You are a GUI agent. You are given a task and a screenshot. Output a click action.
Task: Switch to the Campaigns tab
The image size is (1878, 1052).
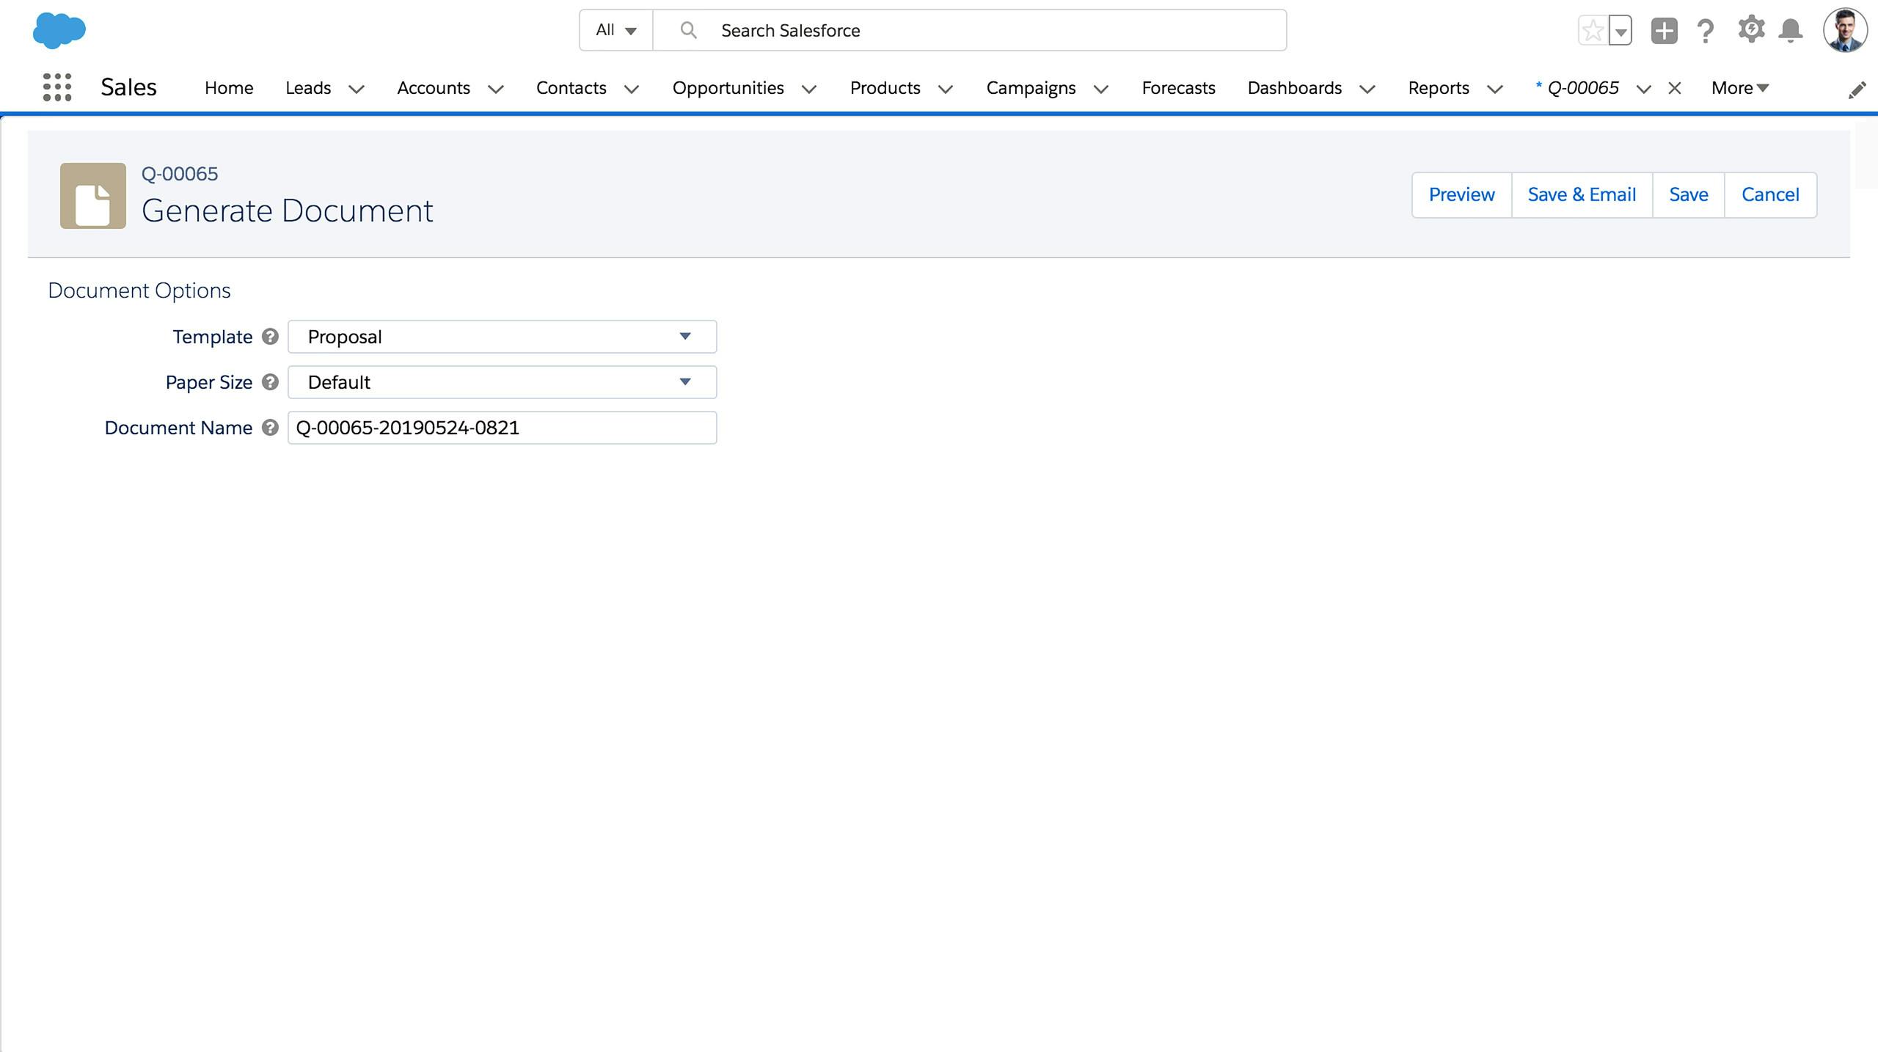[1031, 88]
